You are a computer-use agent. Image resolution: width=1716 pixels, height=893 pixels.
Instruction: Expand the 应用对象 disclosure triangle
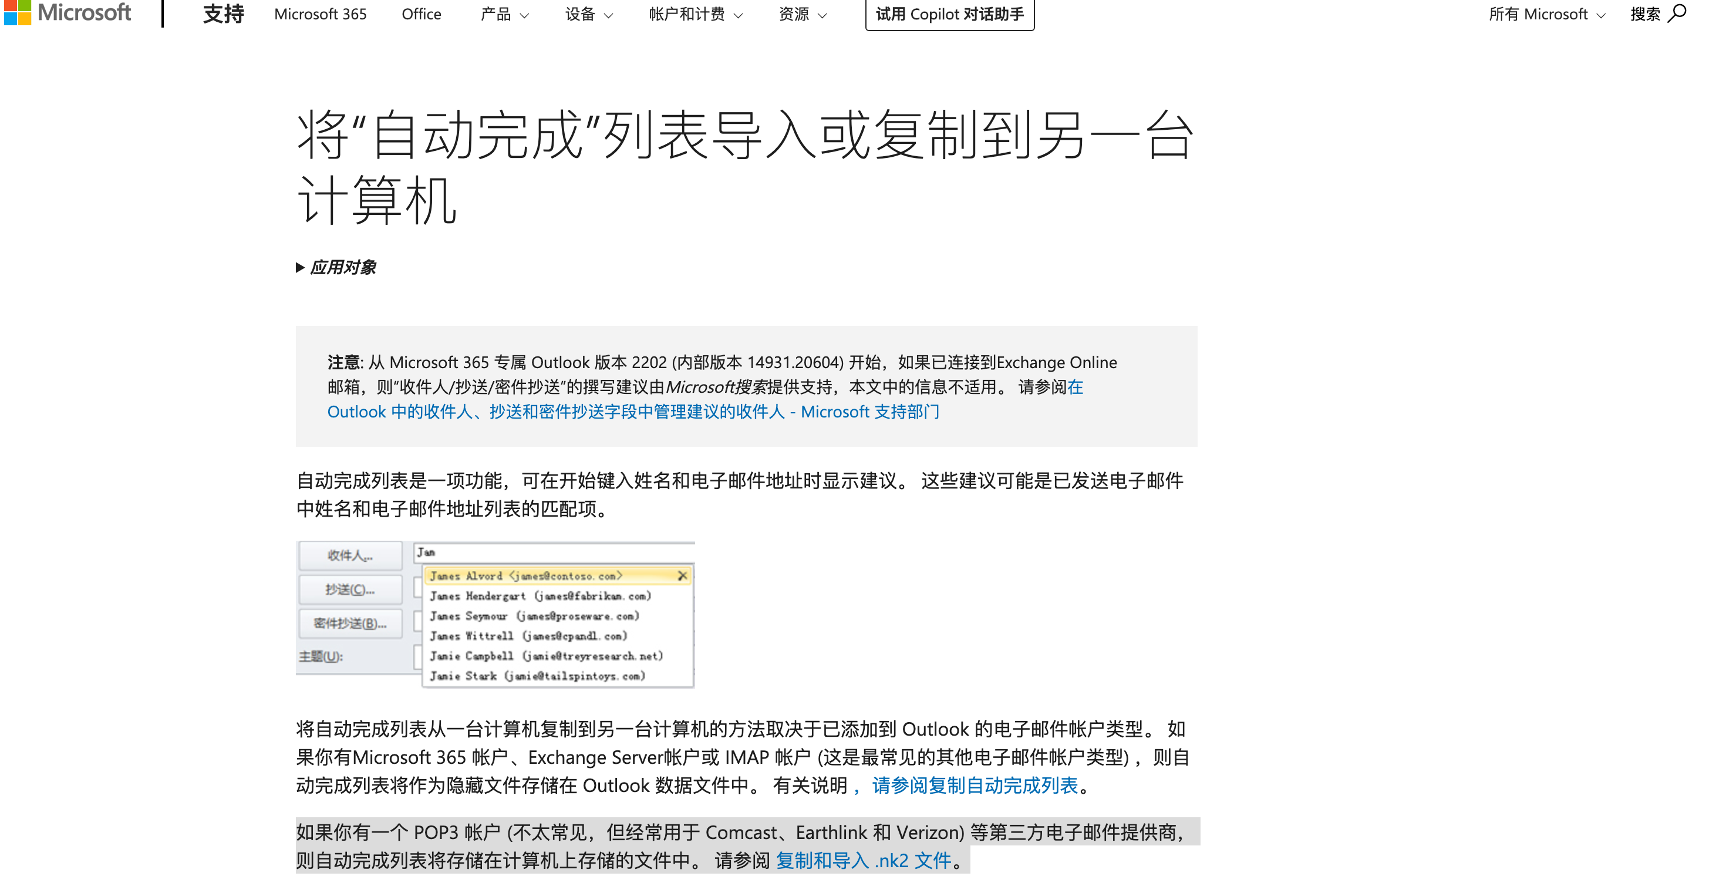pyautogui.click(x=300, y=267)
